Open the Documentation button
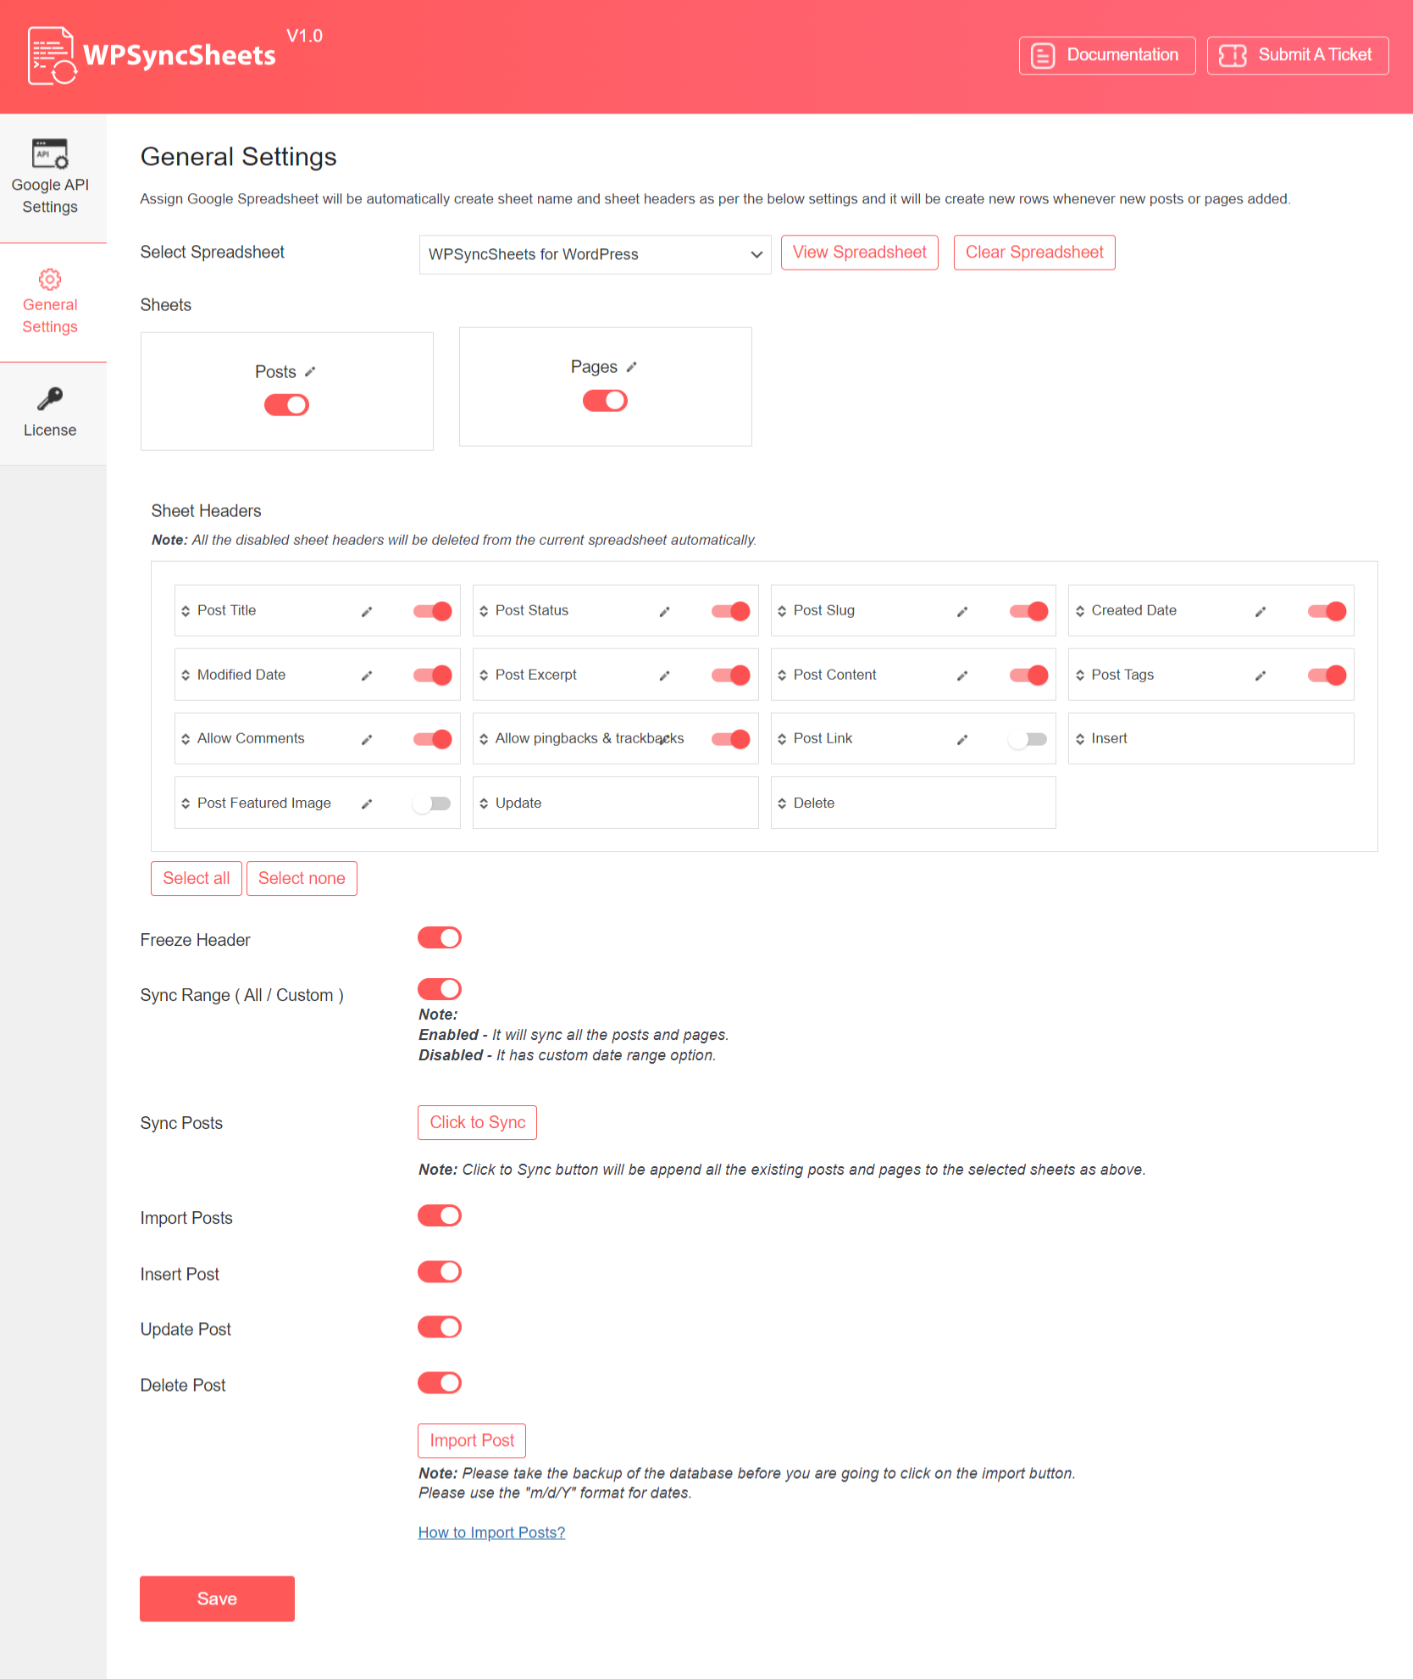This screenshot has width=1413, height=1679. pyautogui.click(x=1107, y=56)
